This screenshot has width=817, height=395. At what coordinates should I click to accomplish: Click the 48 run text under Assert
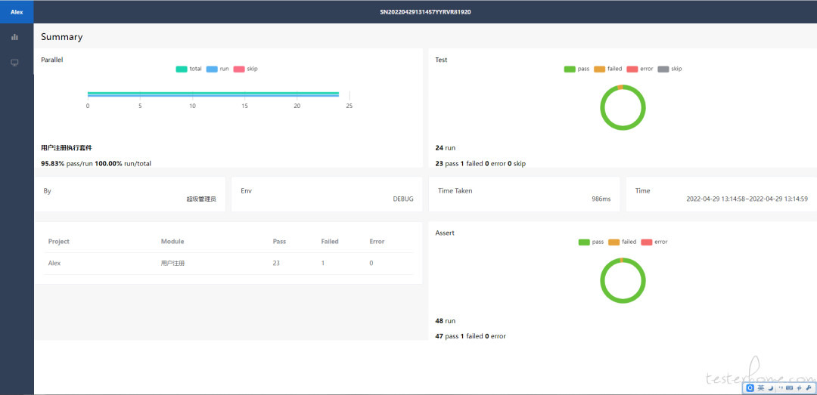(445, 321)
